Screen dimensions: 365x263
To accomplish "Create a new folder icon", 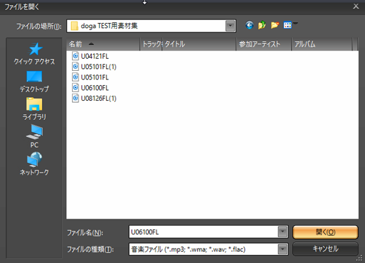I will (x=275, y=25).
